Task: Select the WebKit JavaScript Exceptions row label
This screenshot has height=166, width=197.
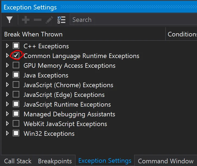Action: pyautogui.click(x=65, y=124)
